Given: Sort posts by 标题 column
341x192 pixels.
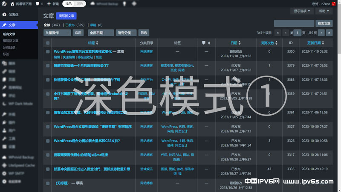Looking at the screenshot, I should [x=93, y=43].
